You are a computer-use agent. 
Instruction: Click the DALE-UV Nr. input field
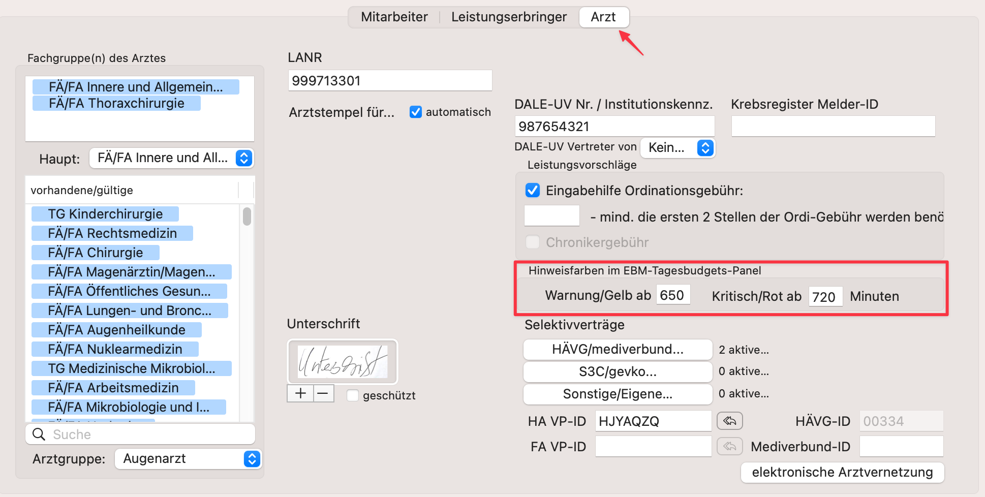tap(614, 126)
